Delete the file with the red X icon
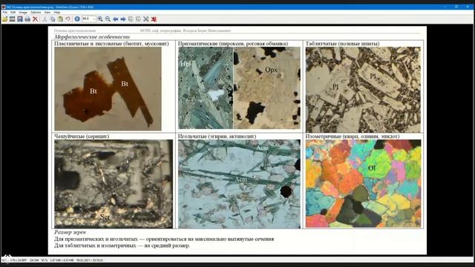This screenshot has height=267, width=475. point(35,19)
